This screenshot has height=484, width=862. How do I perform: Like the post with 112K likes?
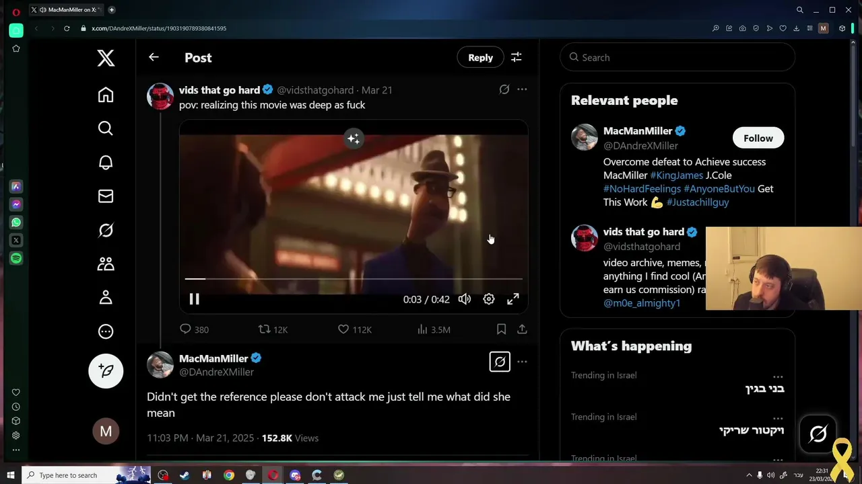click(354, 329)
